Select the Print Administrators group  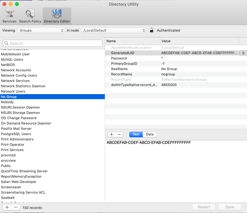(x=52, y=139)
